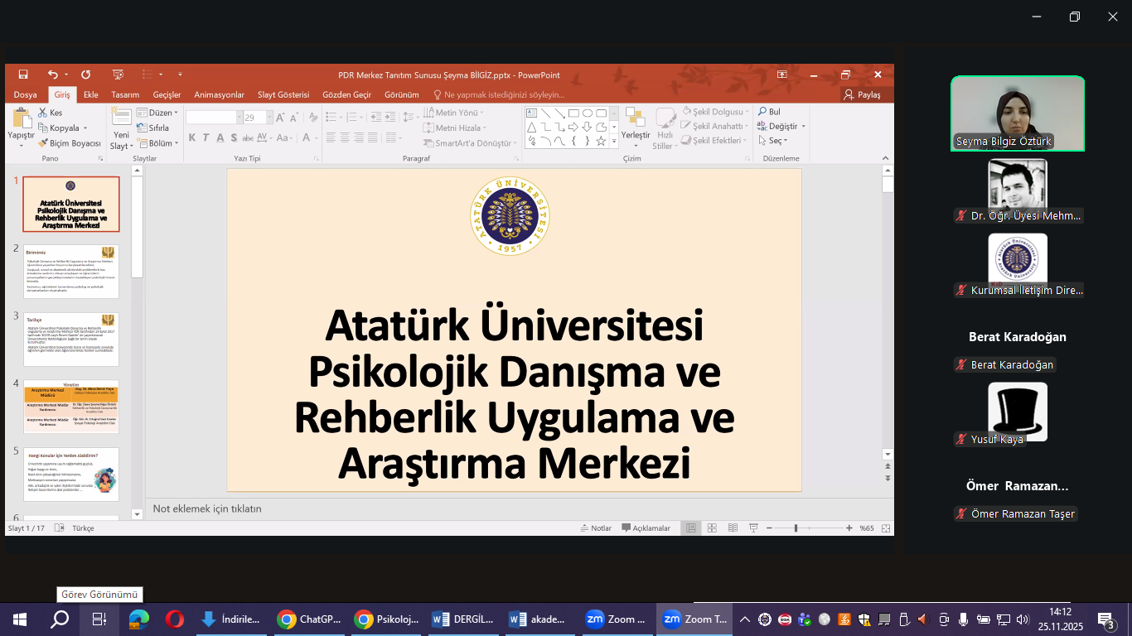Screen dimensions: 1132x636
Task: Start slide show from the status bar icon
Action: click(753, 528)
